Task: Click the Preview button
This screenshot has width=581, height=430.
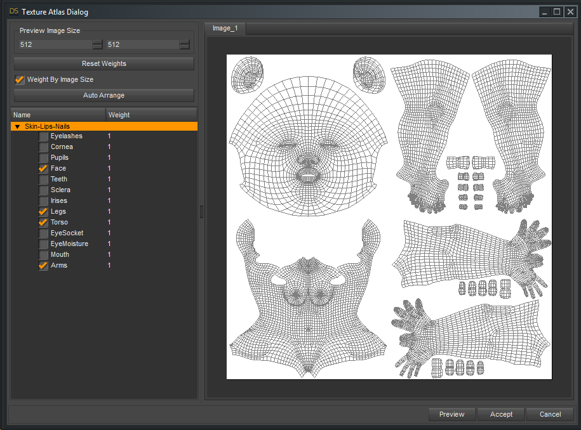Action: 451,414
